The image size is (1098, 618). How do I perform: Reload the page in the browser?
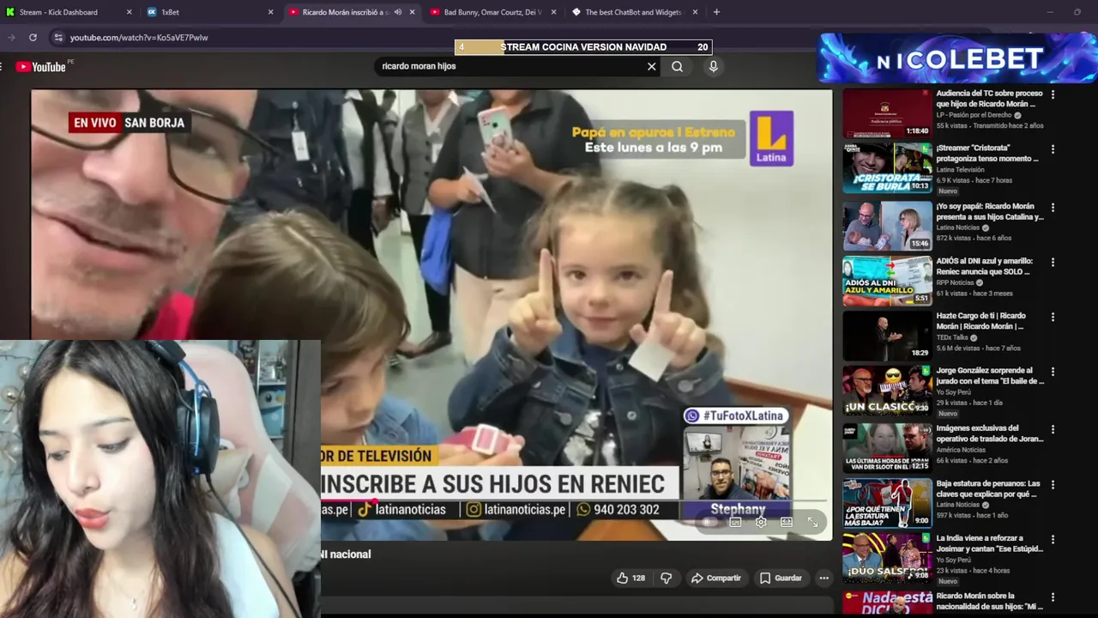click(33, 37)
